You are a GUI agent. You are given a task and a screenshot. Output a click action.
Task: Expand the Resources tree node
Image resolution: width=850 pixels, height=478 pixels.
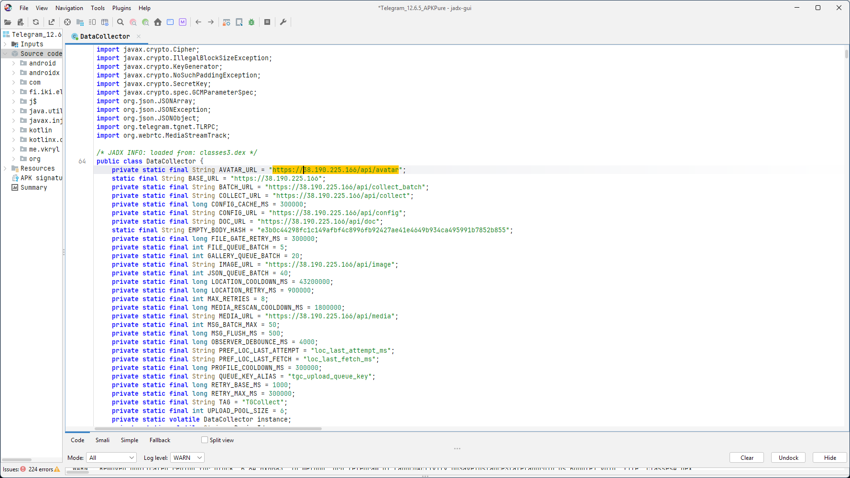pyautogui.click(x=5, y=168)
